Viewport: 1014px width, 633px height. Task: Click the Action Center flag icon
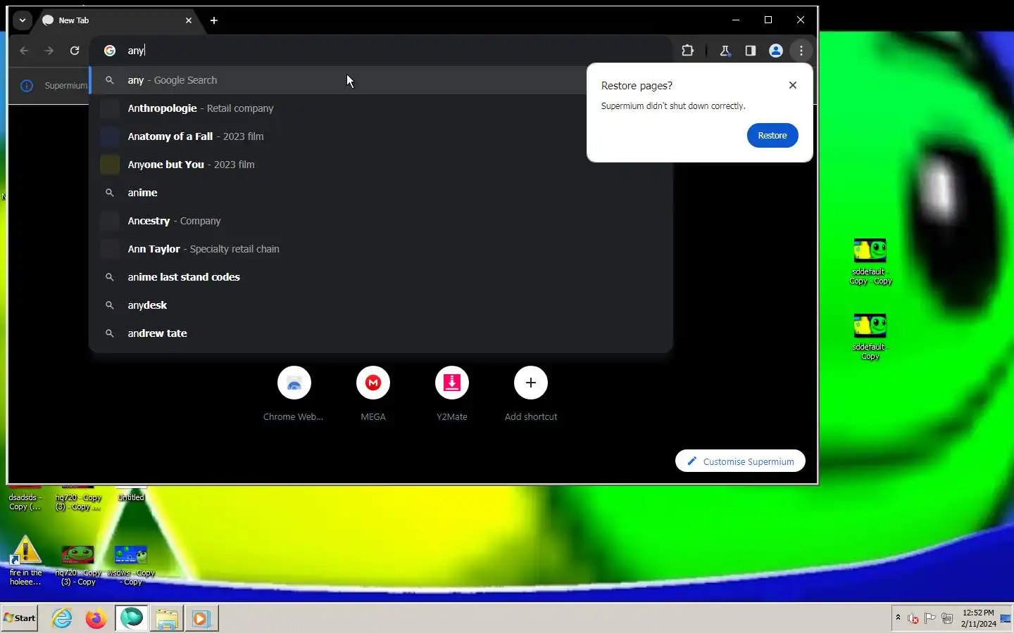pyautogui.click(x=930, y=619)
